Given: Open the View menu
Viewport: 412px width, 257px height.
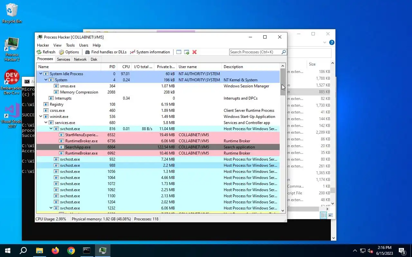Looking at the screenshot, I should pos(57,45).
